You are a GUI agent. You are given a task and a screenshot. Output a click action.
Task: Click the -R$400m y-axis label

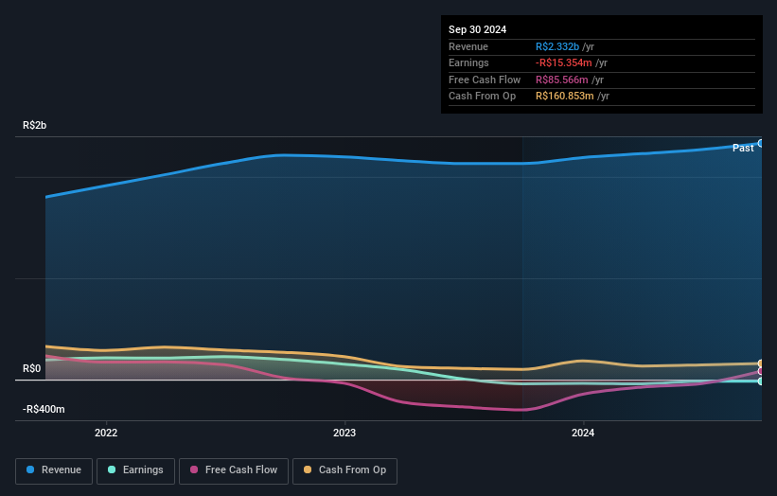(44, 409)
